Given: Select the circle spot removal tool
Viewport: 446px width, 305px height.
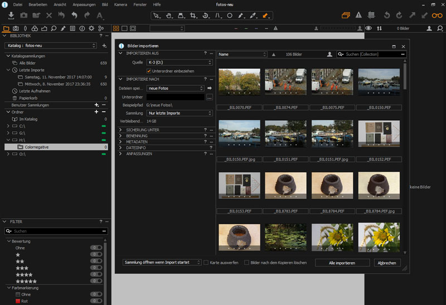Looking at the screenshot, I should click(230, 16).
